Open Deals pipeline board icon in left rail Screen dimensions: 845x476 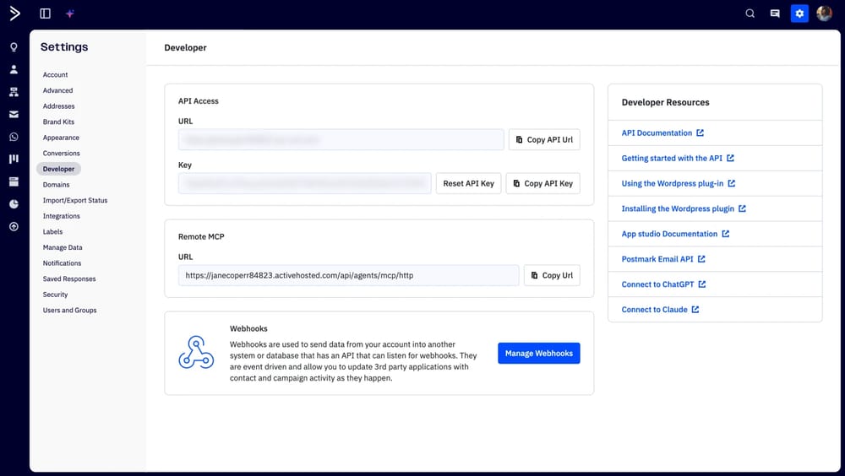(14, 159)
